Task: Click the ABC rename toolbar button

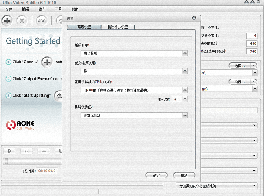Action: coord(42,21)
